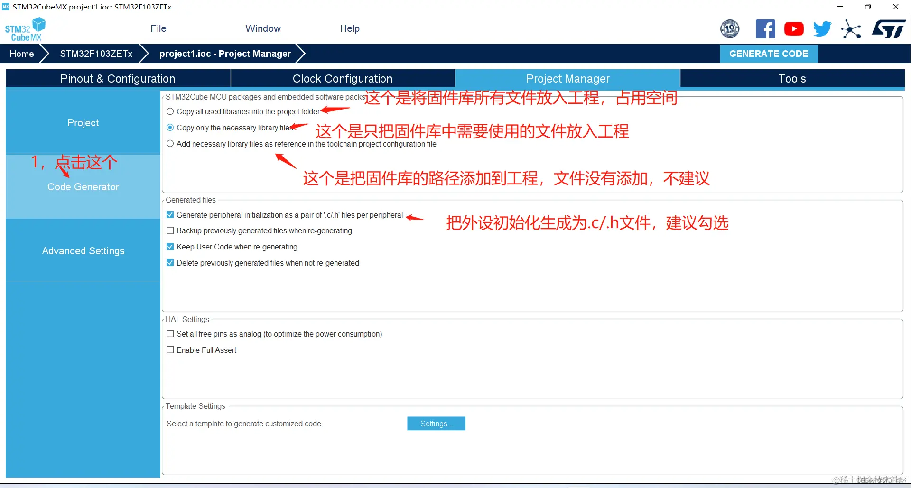The height and width of the screenshot is (488, 911).
Task: Close the STM32CubeMX window
Action: point(896,7)
